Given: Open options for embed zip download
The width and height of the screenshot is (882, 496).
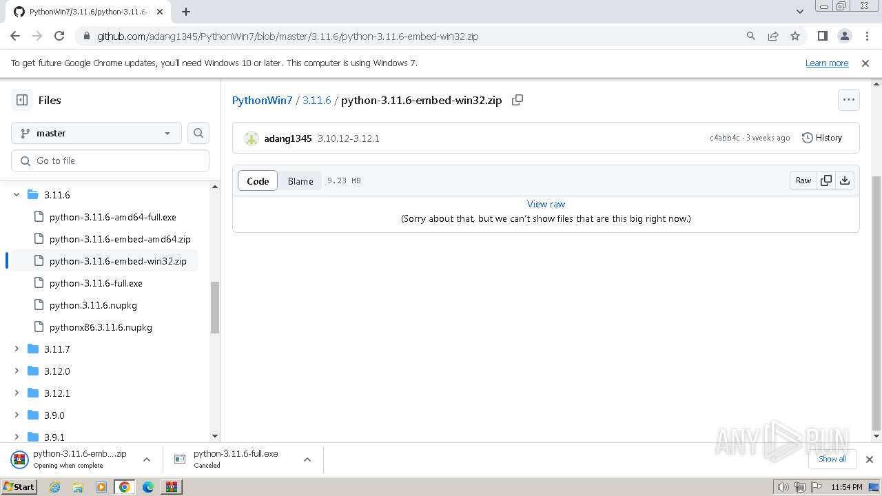Looking at the screenshot, I should tap(147, 459).
